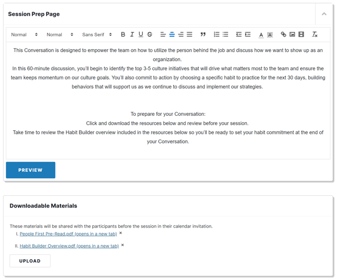Insert an image into the editor

click(292, 35)
